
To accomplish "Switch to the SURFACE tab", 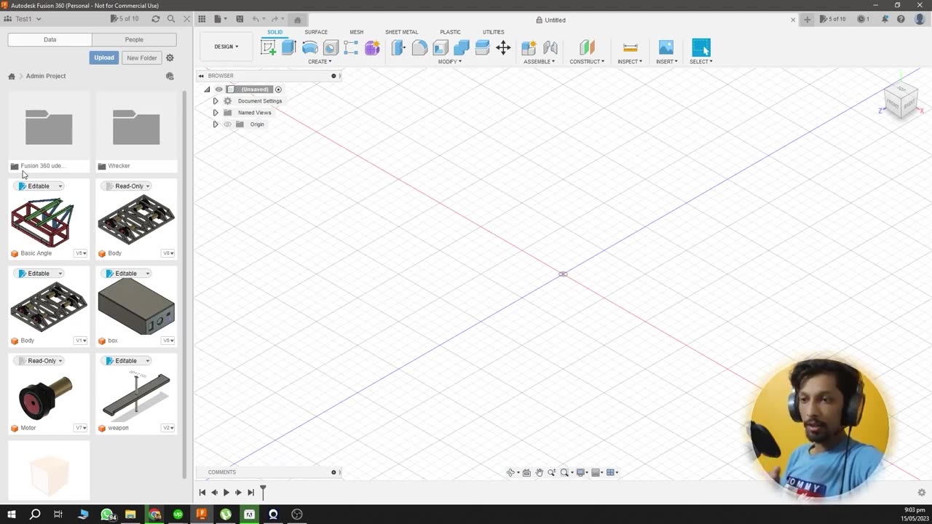I will tap(316, 32).
